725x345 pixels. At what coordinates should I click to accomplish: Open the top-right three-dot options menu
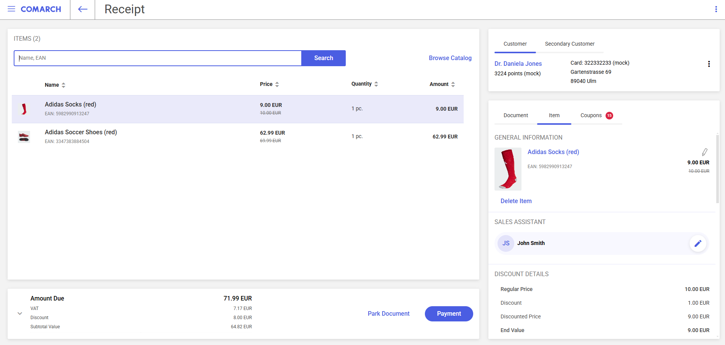(x=716, y=9)
